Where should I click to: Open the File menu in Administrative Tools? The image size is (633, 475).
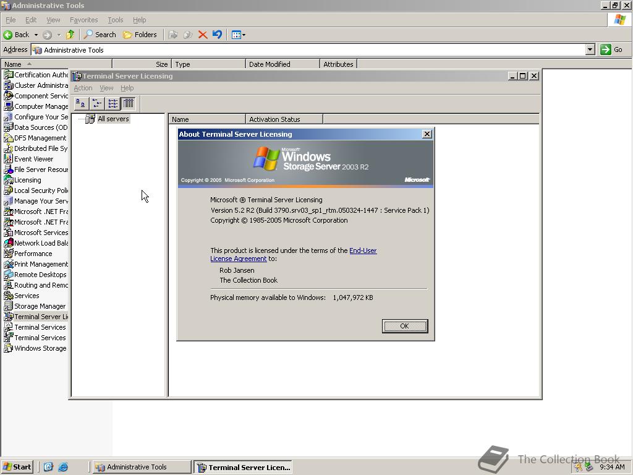(11, 20)
